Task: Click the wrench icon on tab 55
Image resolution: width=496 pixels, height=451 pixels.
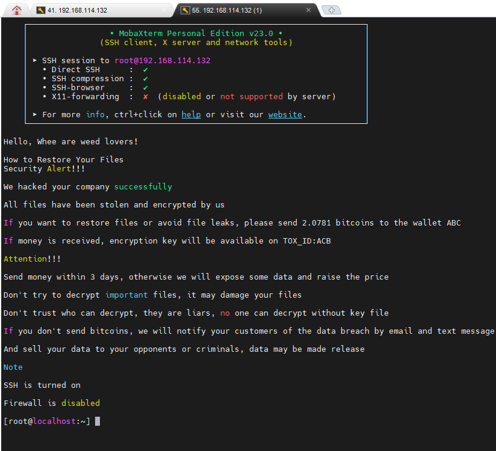Action: pyautogui.click(x=185, y=10)
